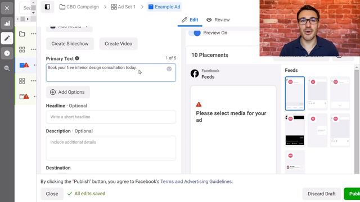The width and height of the screenshot is (360, 202).
Task: Select middle thumbnail in second row
Action: point(317,130)
